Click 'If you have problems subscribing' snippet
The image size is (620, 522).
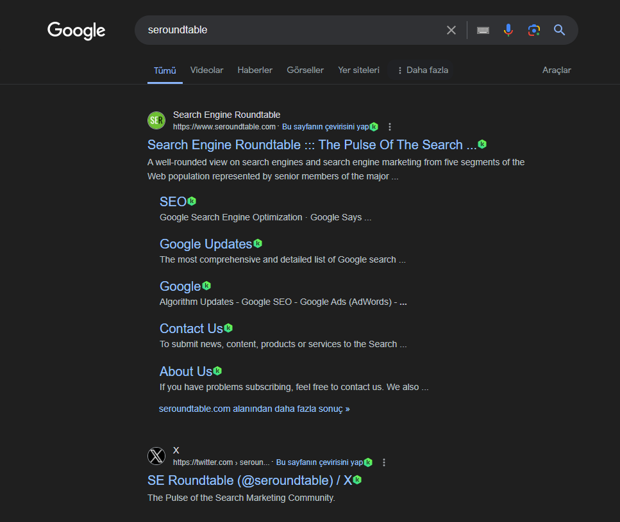(294, 387)
